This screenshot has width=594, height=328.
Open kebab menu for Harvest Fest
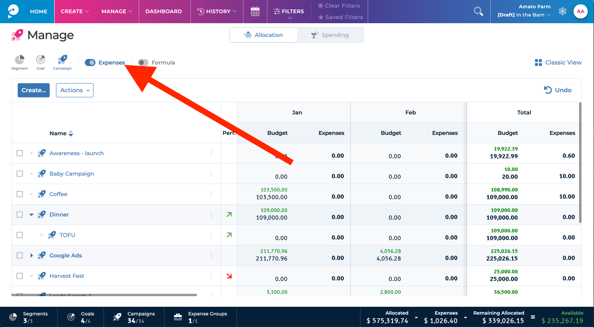tap(211, 276)
